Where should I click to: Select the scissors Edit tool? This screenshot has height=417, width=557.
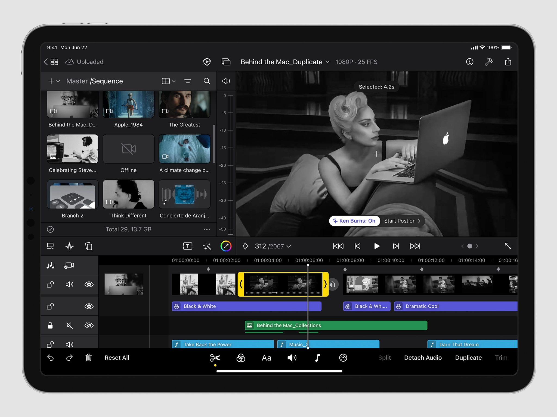pos(215,358)
